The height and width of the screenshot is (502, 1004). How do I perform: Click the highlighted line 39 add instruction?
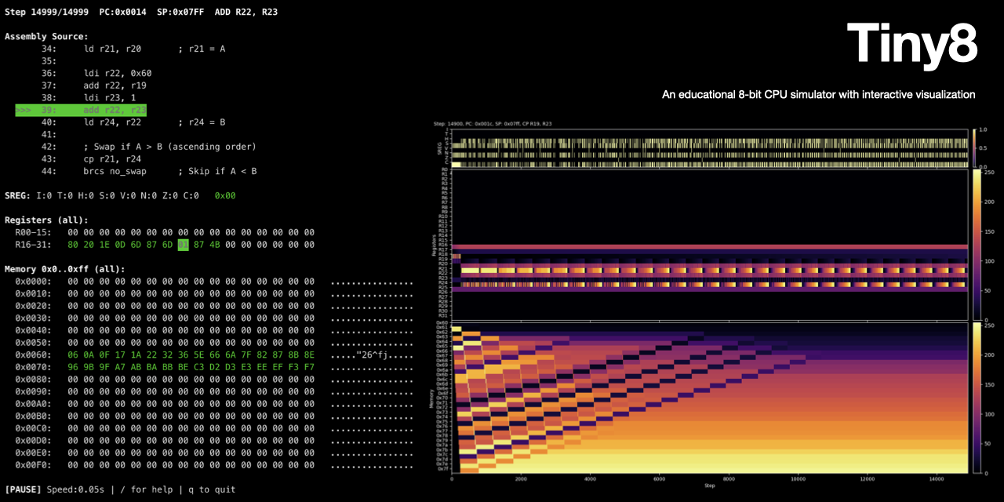click(115, 110)
